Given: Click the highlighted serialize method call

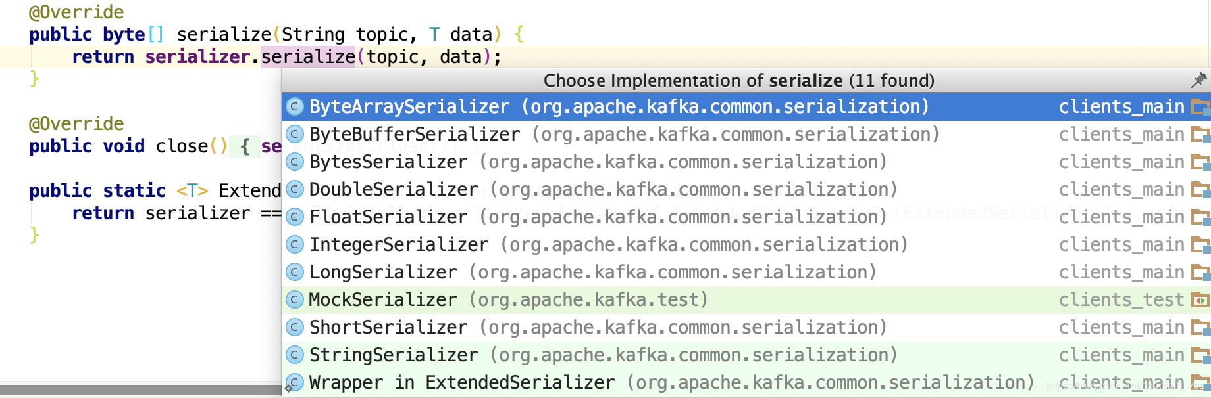Looking at the screenshot, I should [x=308, y=57].
